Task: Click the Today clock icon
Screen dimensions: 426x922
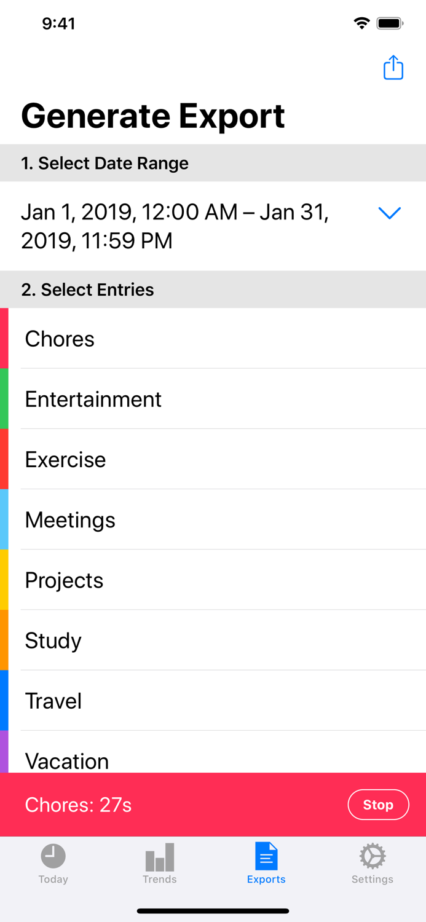Action: coord(53,856)
